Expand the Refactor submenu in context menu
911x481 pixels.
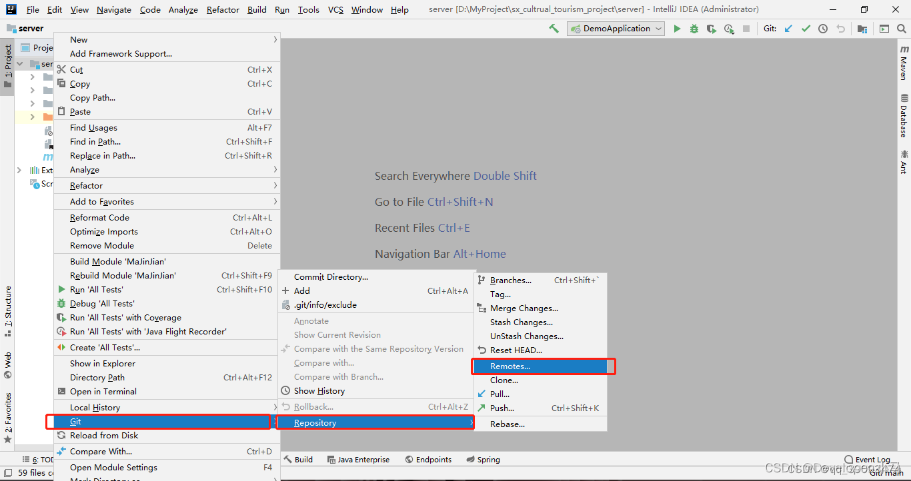tap(167, 186)
